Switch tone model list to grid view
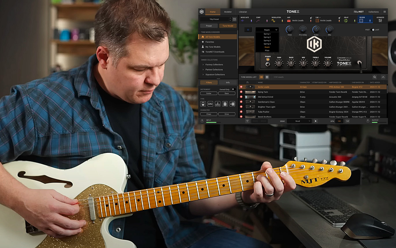396x248 pixels. [x=267, y=77]
